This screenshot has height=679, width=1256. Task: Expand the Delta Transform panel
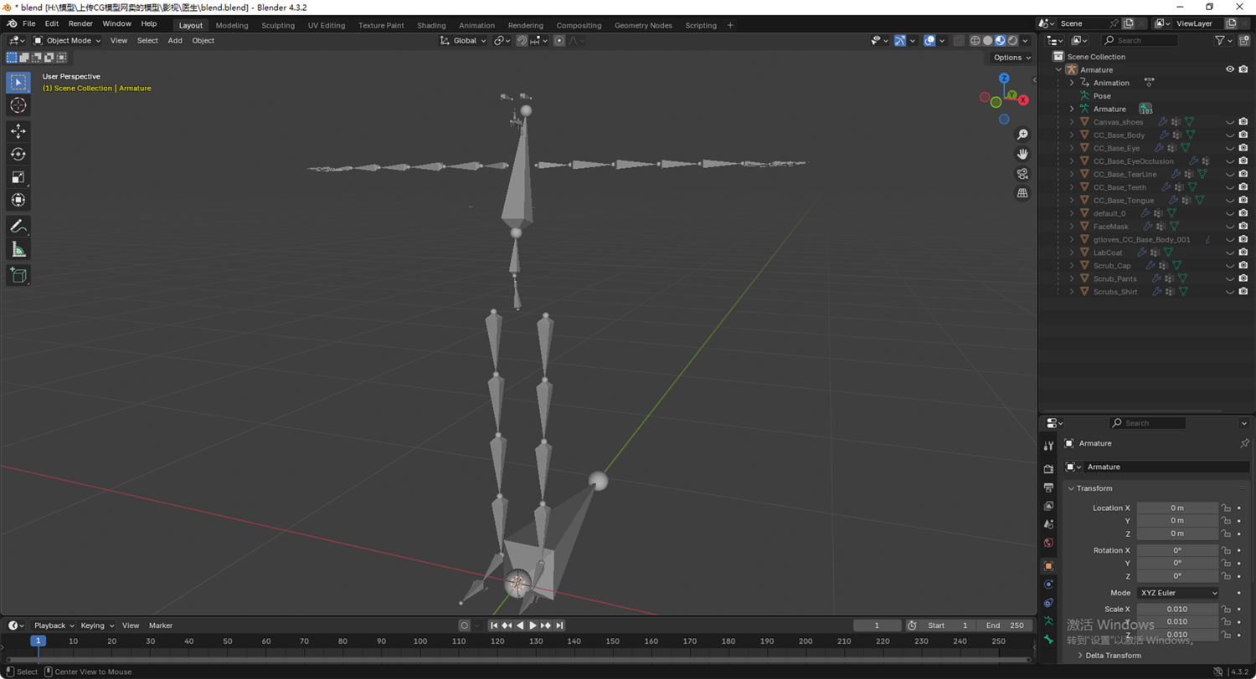1113,656
